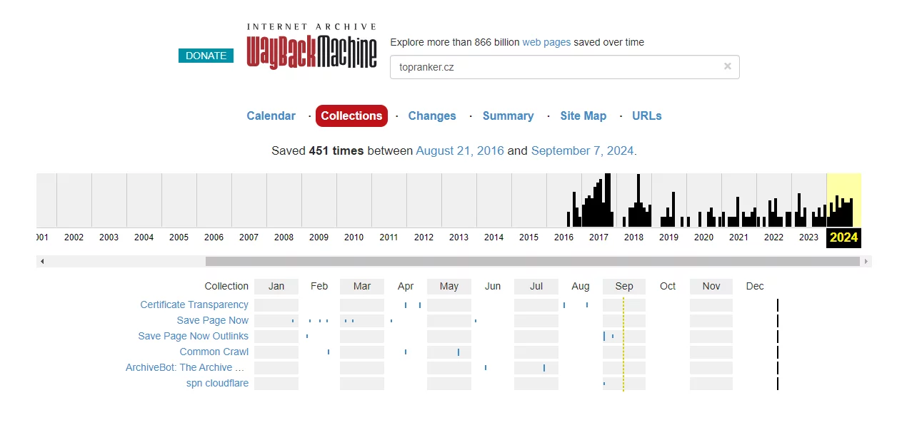Open the Summary tab

click(508, 116)
